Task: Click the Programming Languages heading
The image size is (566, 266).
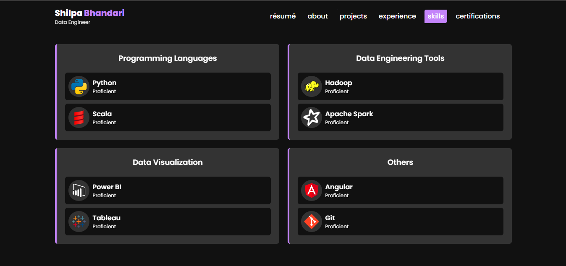Action: [168, 58]
